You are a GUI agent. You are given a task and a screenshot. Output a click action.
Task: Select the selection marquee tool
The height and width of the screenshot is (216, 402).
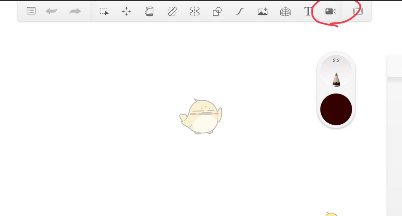pyautogui.click(x=104, y=11)
